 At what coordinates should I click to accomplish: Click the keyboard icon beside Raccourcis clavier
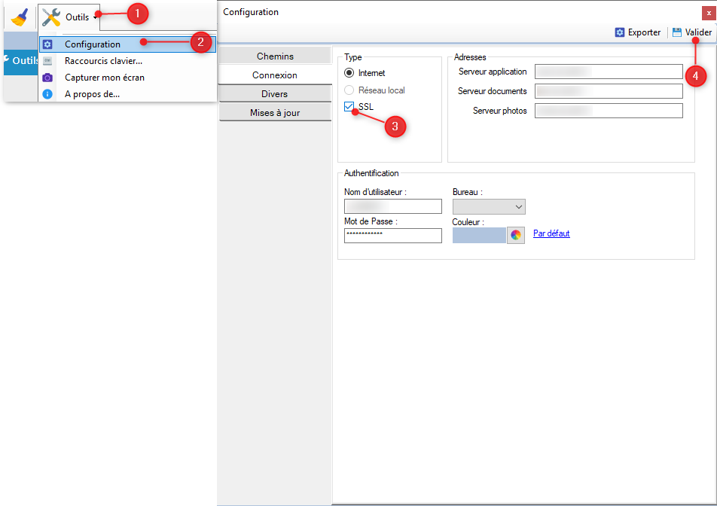click(47, 61)
